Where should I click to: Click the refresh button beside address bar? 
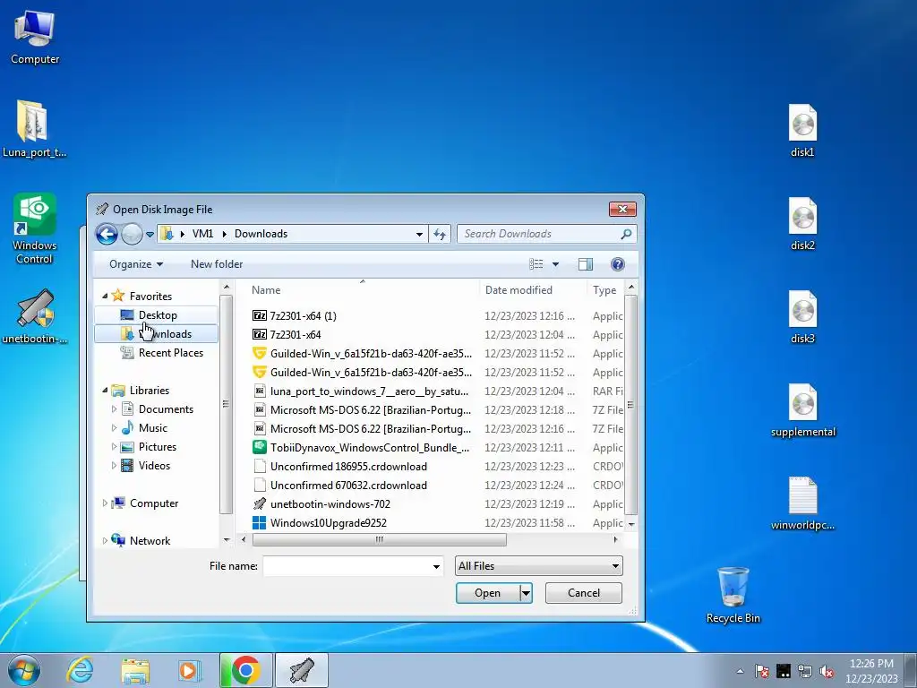coord(439,234)
